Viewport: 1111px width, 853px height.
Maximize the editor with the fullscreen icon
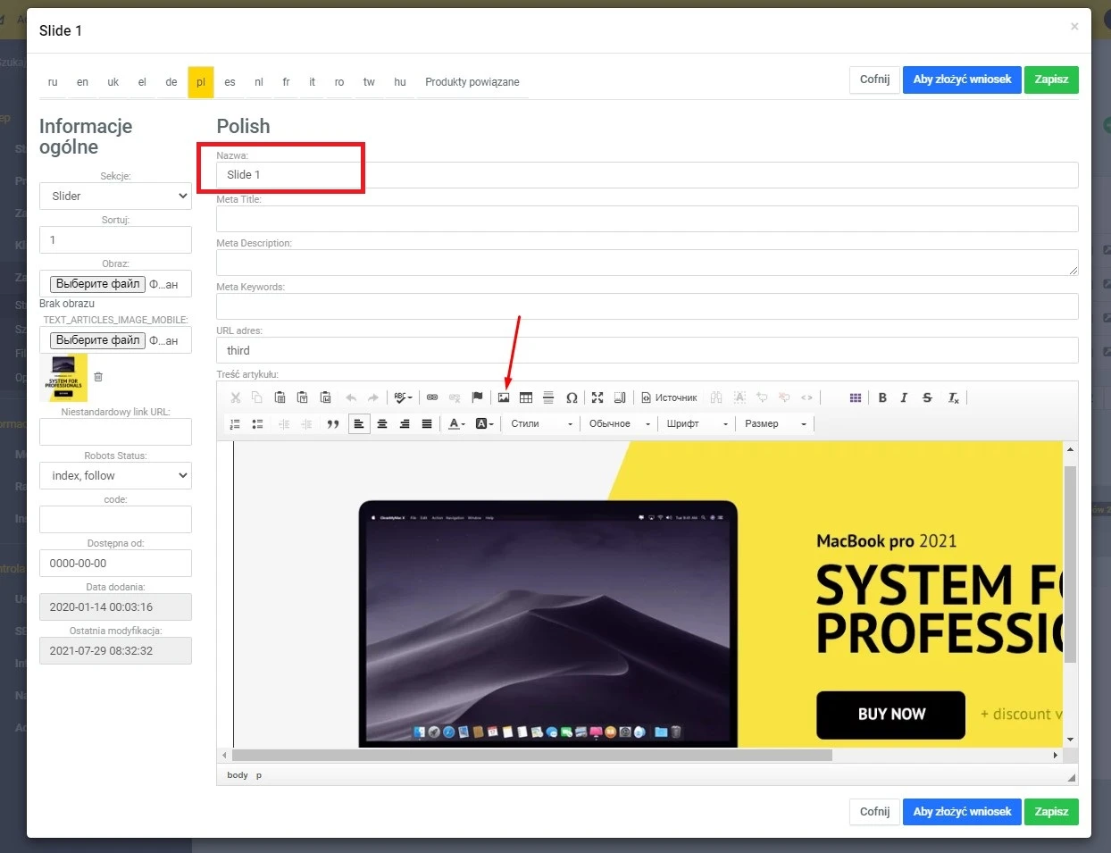click(597, 397)
